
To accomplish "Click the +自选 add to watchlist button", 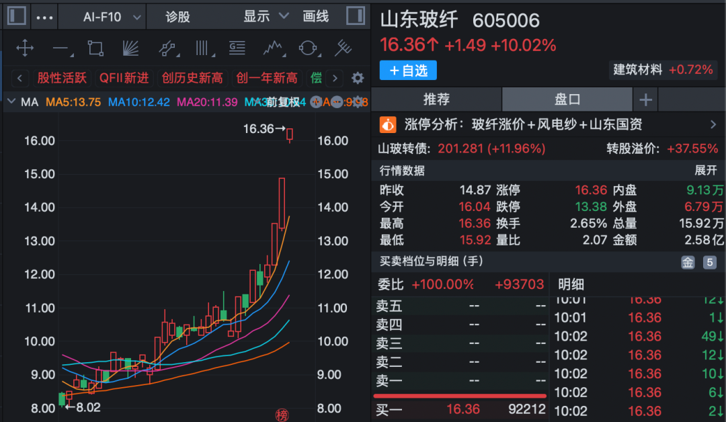I will point(408,71).
